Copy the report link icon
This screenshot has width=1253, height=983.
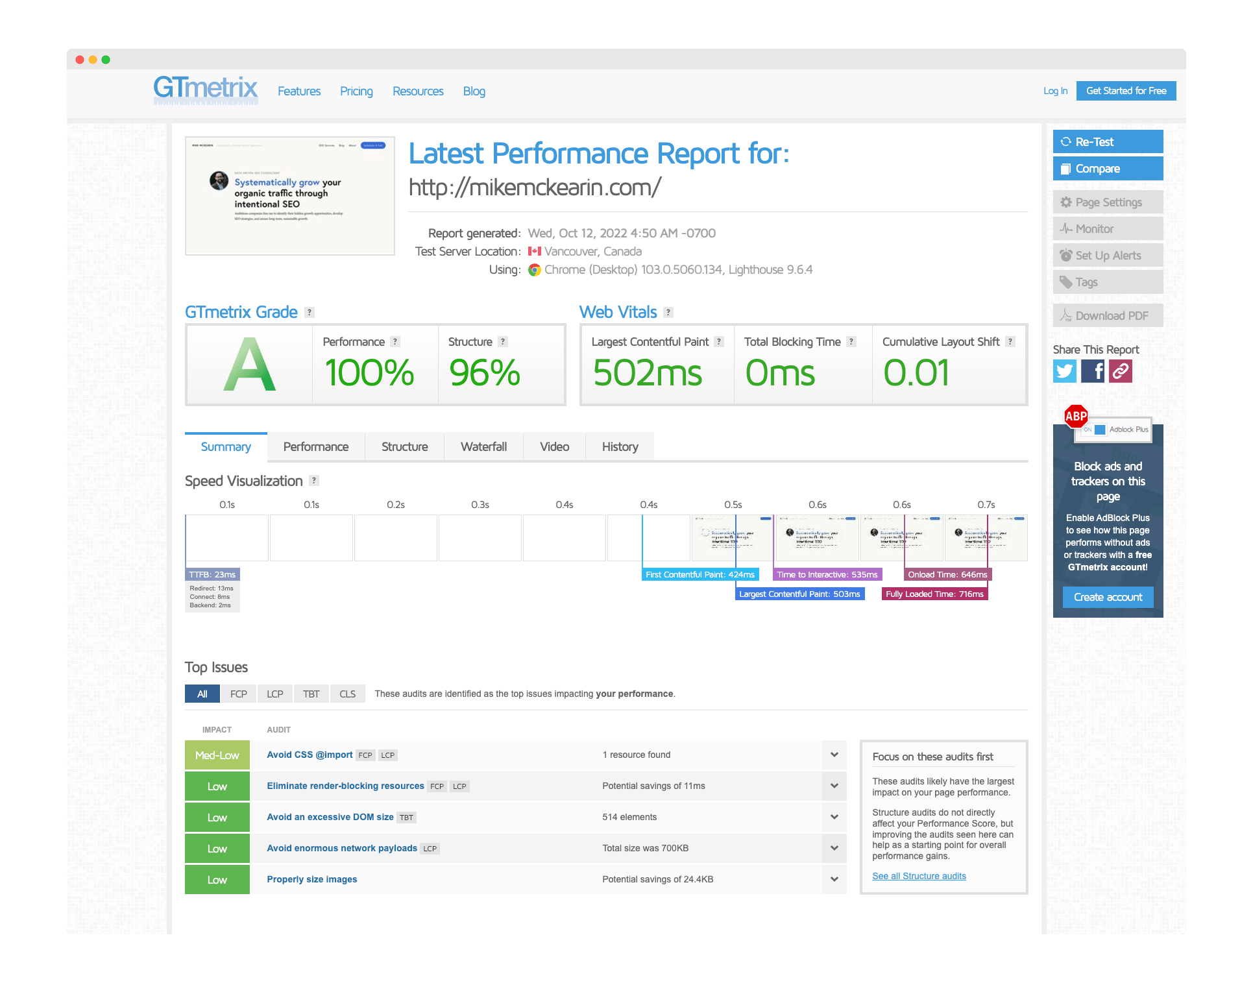click(1121, 371)
